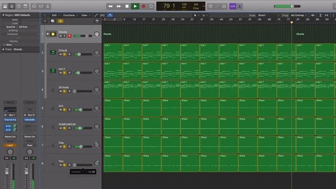Toggle the Flex show/hide button
The image size is (336, 189).
coord(102,15)
